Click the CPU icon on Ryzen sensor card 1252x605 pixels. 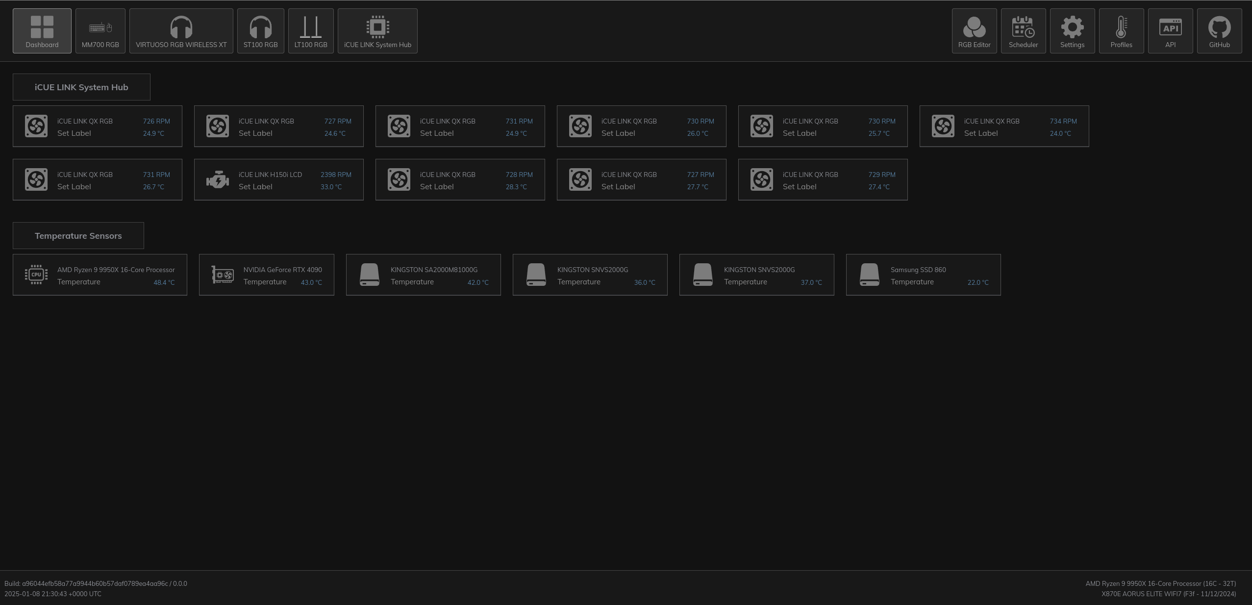coord(36,275)
